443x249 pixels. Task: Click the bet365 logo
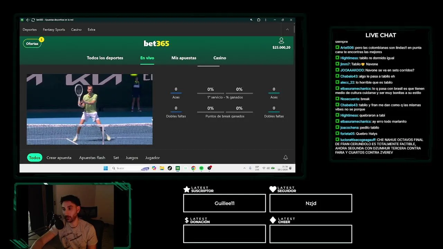click(x=156, y=43)
